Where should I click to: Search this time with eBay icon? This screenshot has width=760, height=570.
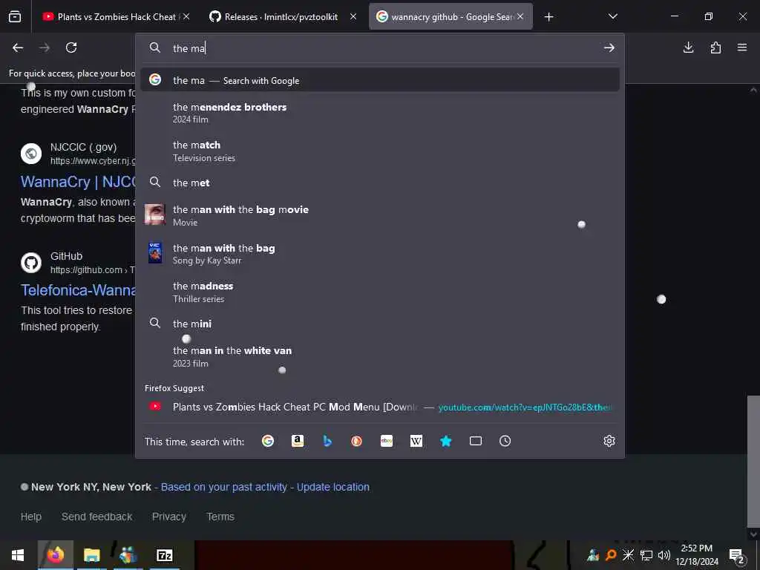387,441
